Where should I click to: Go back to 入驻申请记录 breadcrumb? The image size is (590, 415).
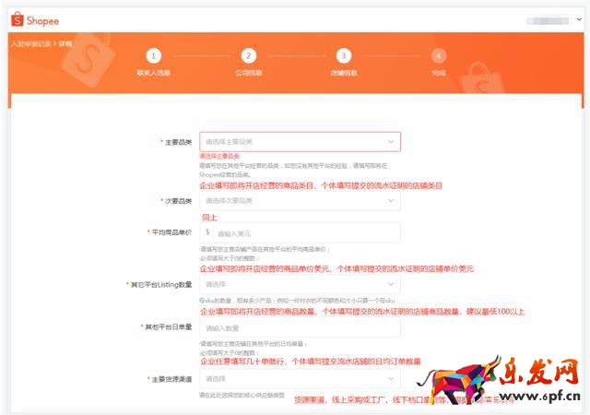[x=30, y=43]
